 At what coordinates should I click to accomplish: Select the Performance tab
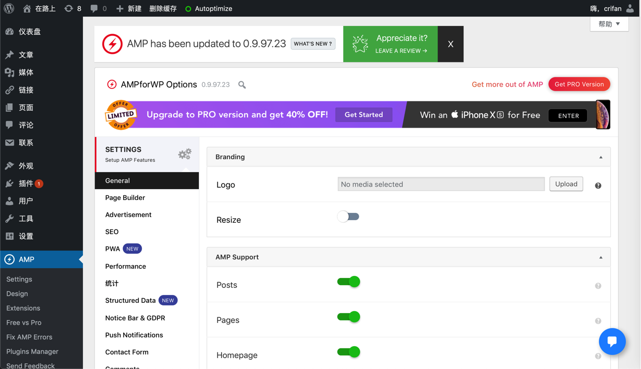coord(147,266)
